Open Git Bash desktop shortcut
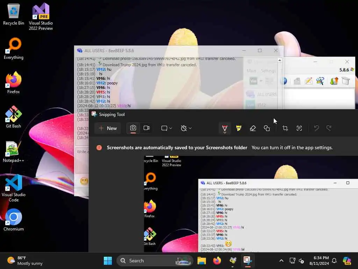The height and width of the screenshot is (269, 358). [14, 117]
